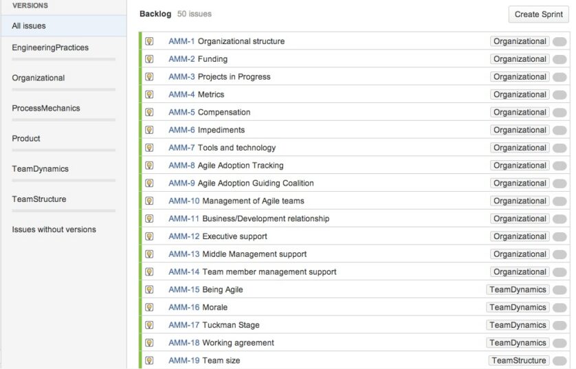Image resolution: width=576 pixels, height=369 pixels.
Task: Click the Organizational label on AMM-1 row
Action: 520,41
